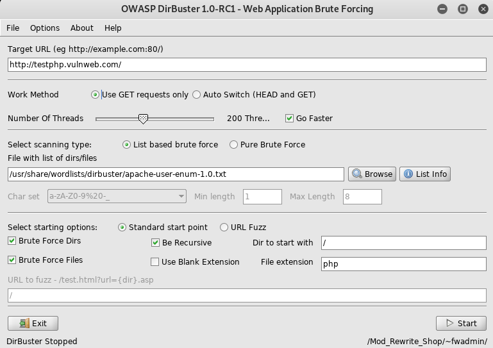The width and height of the screenshot is (493, 348).
Task: Click the Start button
Action: (x=461, y=323)
